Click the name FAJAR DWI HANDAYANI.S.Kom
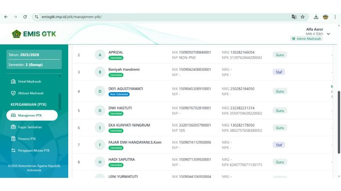 click(135, 142)
